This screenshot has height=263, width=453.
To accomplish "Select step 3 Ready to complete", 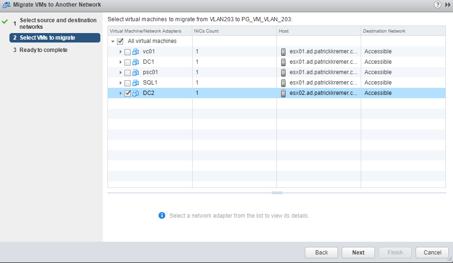I will click(43, 50).
